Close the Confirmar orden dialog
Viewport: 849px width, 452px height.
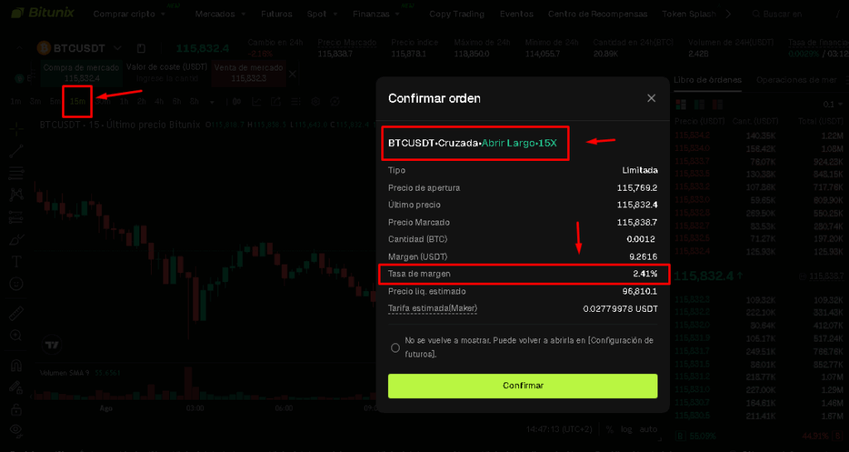[651, 98]
